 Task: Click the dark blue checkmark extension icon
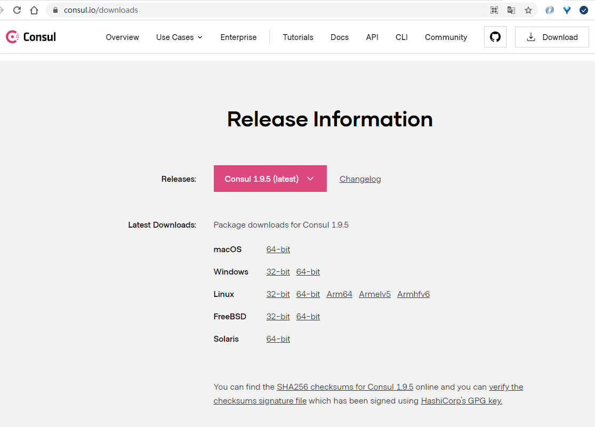(584, 10)
